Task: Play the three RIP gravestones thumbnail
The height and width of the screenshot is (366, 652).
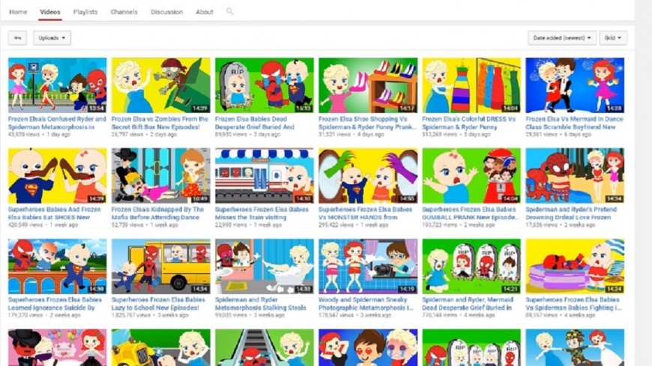Action: (x=471, y=266)
